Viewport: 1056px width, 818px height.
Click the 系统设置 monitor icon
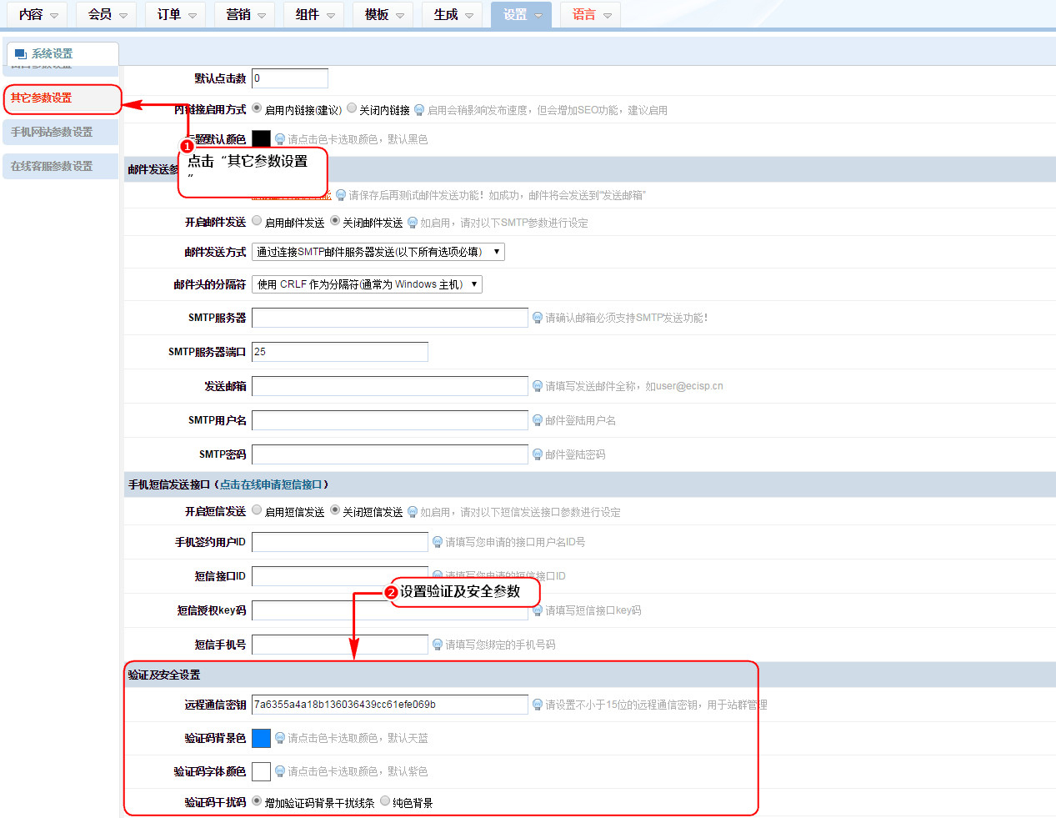21,54
